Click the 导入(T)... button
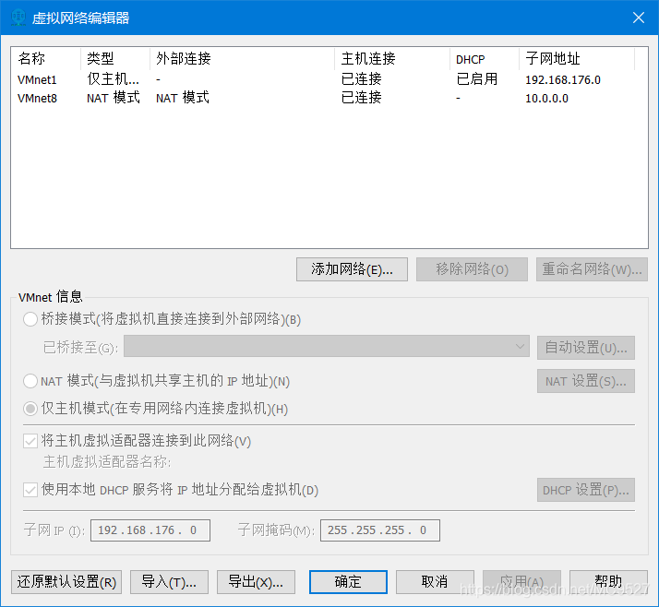 [x=170, y=582]
